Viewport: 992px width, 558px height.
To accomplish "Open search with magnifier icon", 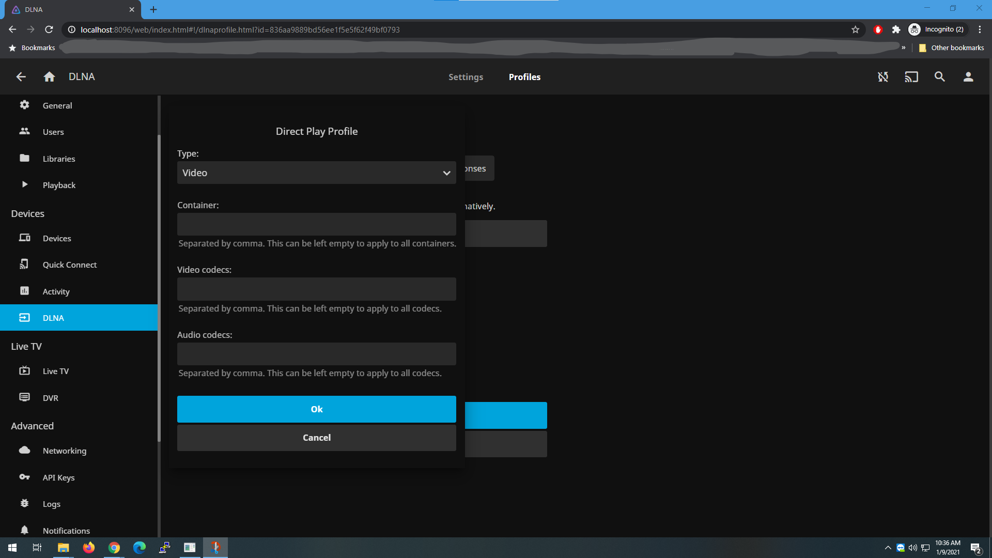I will click(940, 76).
